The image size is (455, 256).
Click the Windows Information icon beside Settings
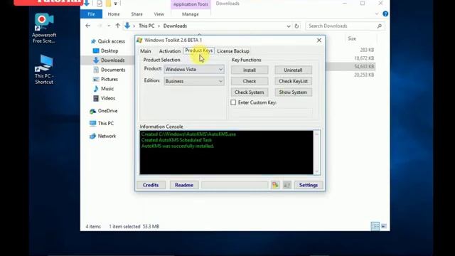[287, 185]
